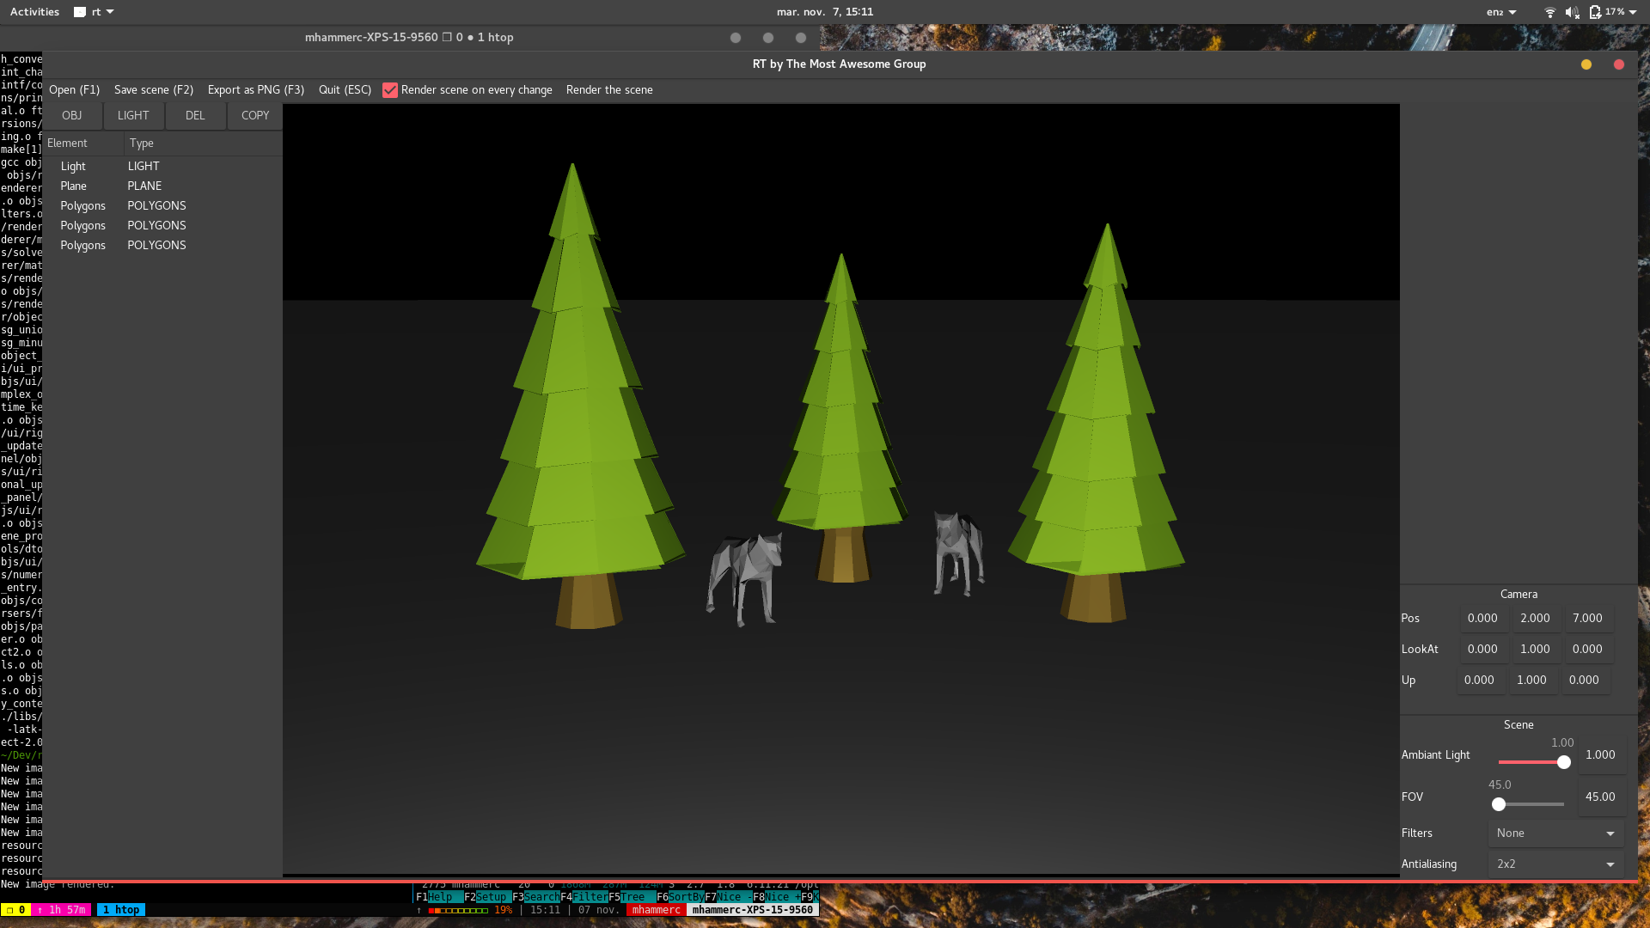Click Render the scene button

[x=609, y=90]
